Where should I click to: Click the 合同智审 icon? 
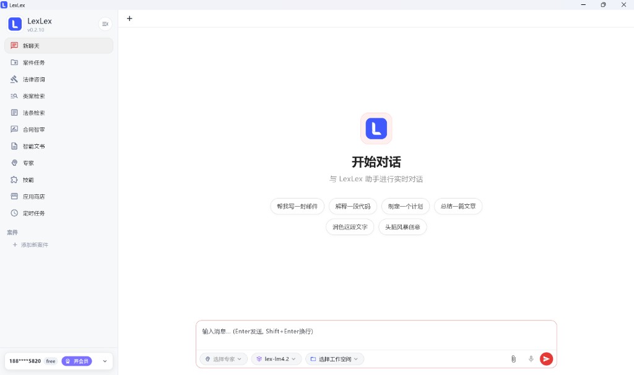coord(14,129)
